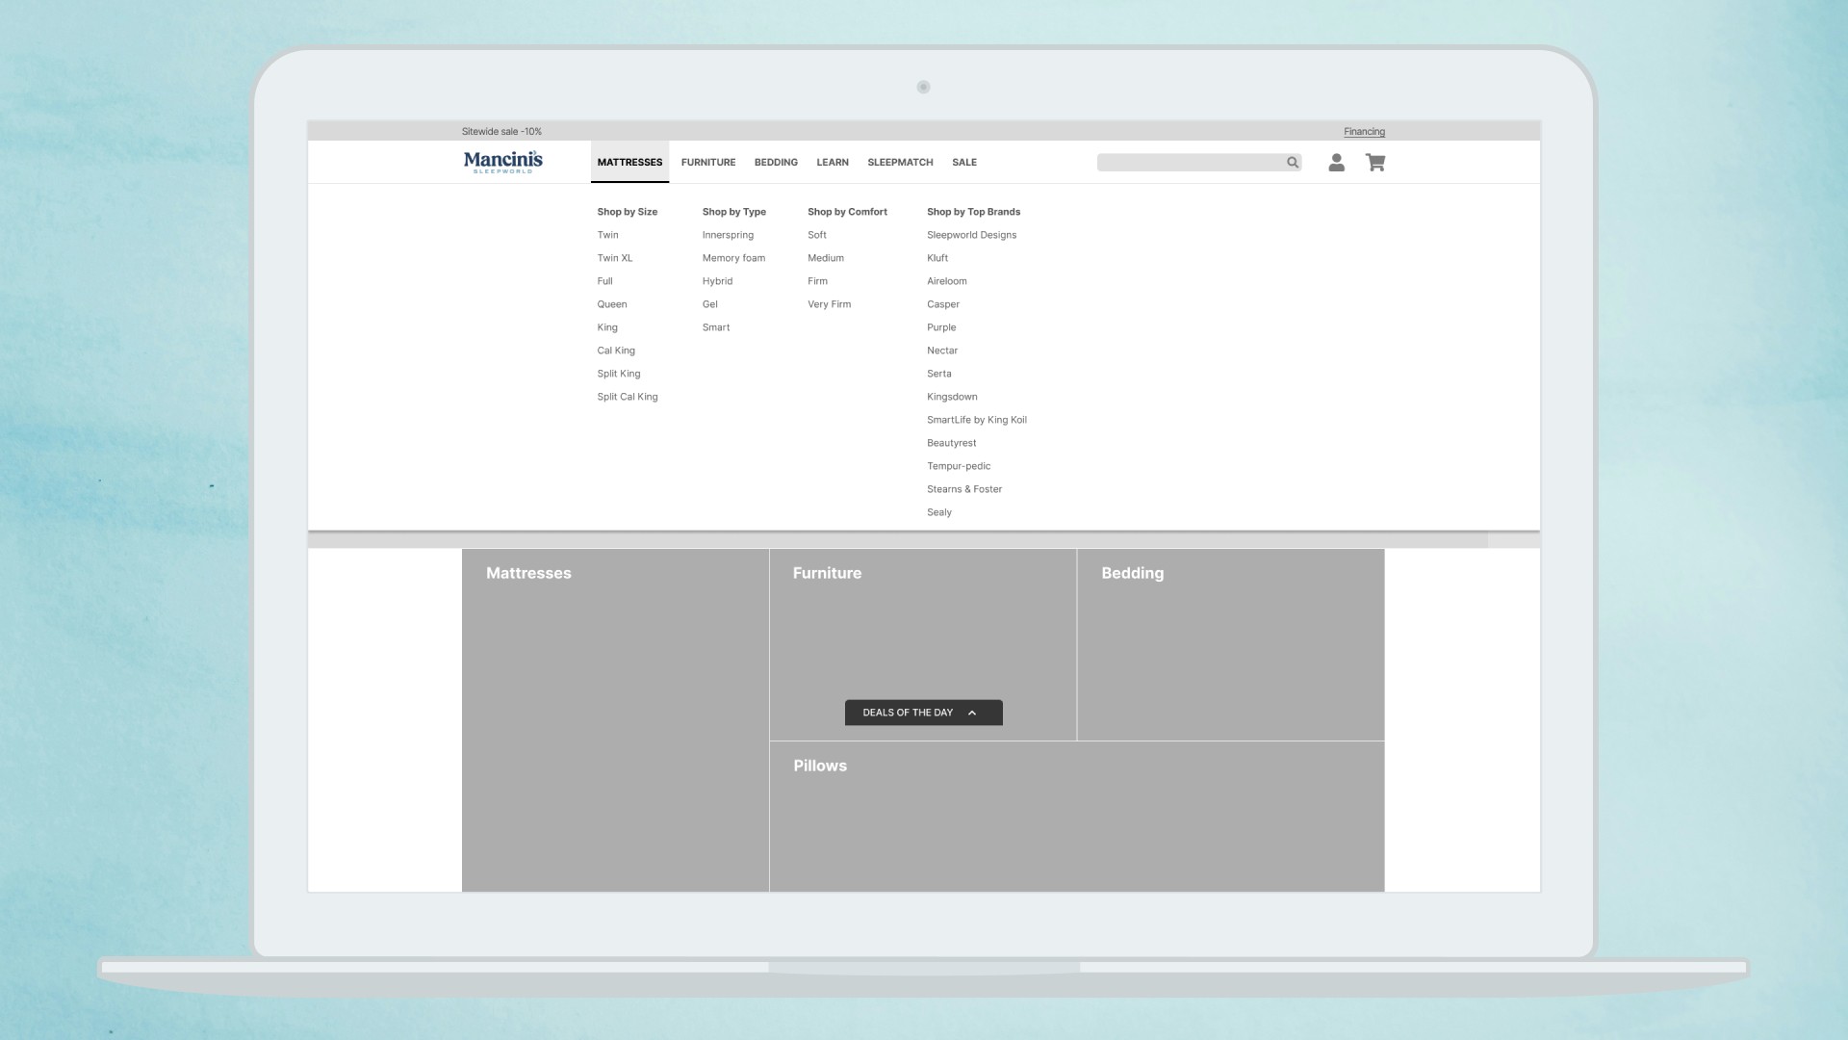The width and height of the screenshot is (1848, 1040).
Task: Choose Queen under Shop by Size
Action: pos(611,304)
